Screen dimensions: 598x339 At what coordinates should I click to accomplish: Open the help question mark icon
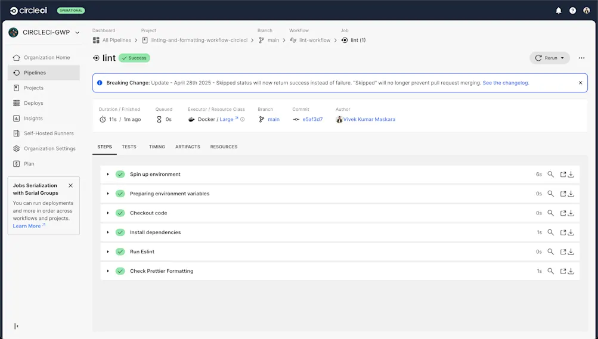[x=572, y=11]
